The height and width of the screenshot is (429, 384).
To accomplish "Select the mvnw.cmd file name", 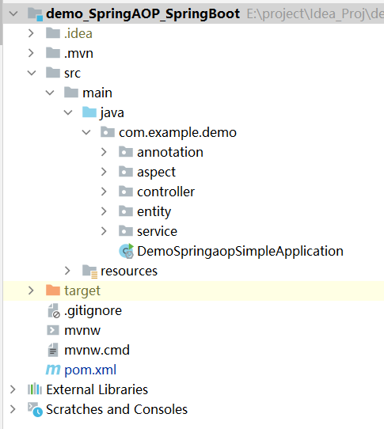I will pos(97,350).
